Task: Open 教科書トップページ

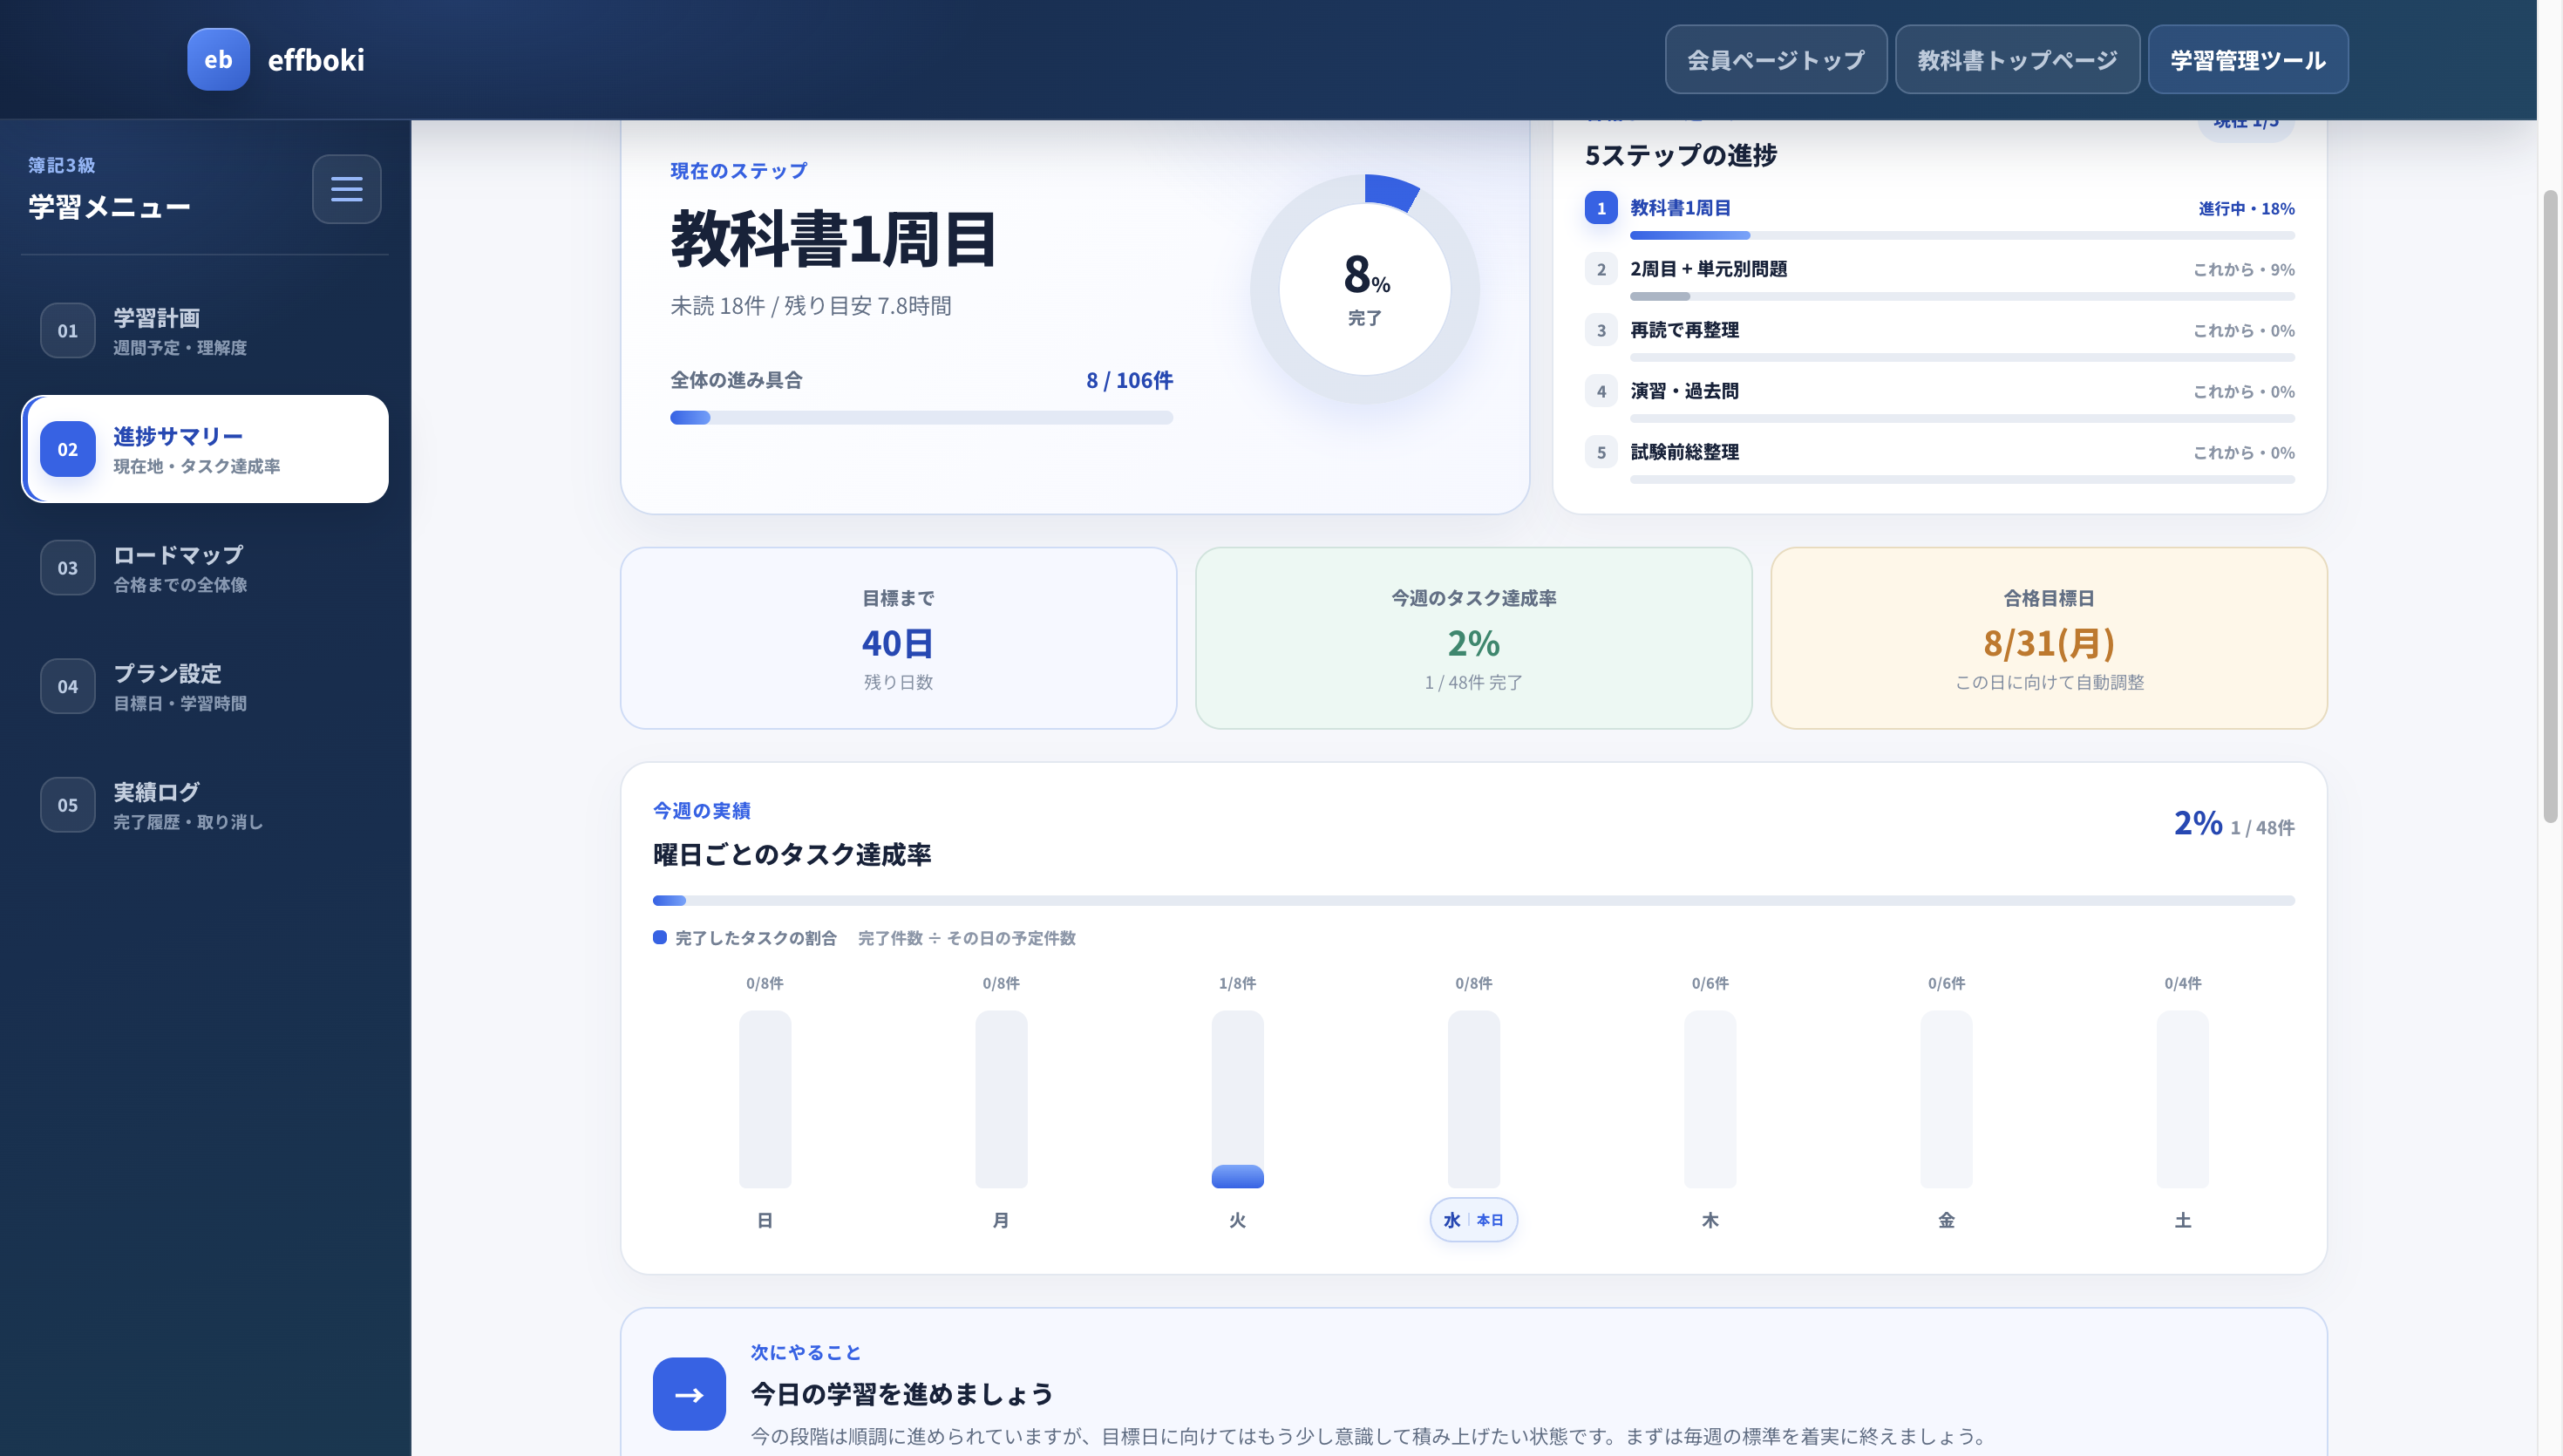Action: [2017, 59]
